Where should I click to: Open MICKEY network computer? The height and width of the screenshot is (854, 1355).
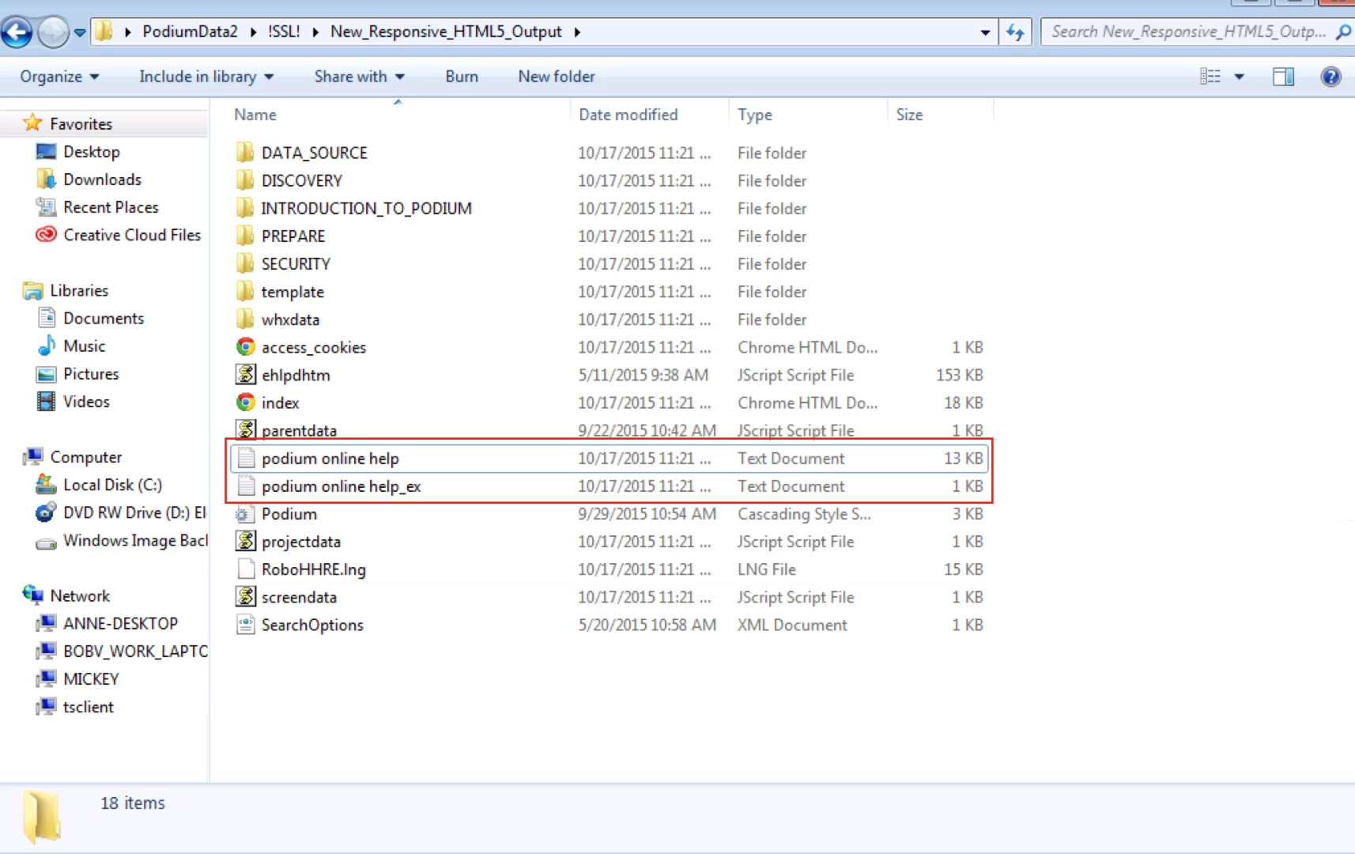(91, 679)
